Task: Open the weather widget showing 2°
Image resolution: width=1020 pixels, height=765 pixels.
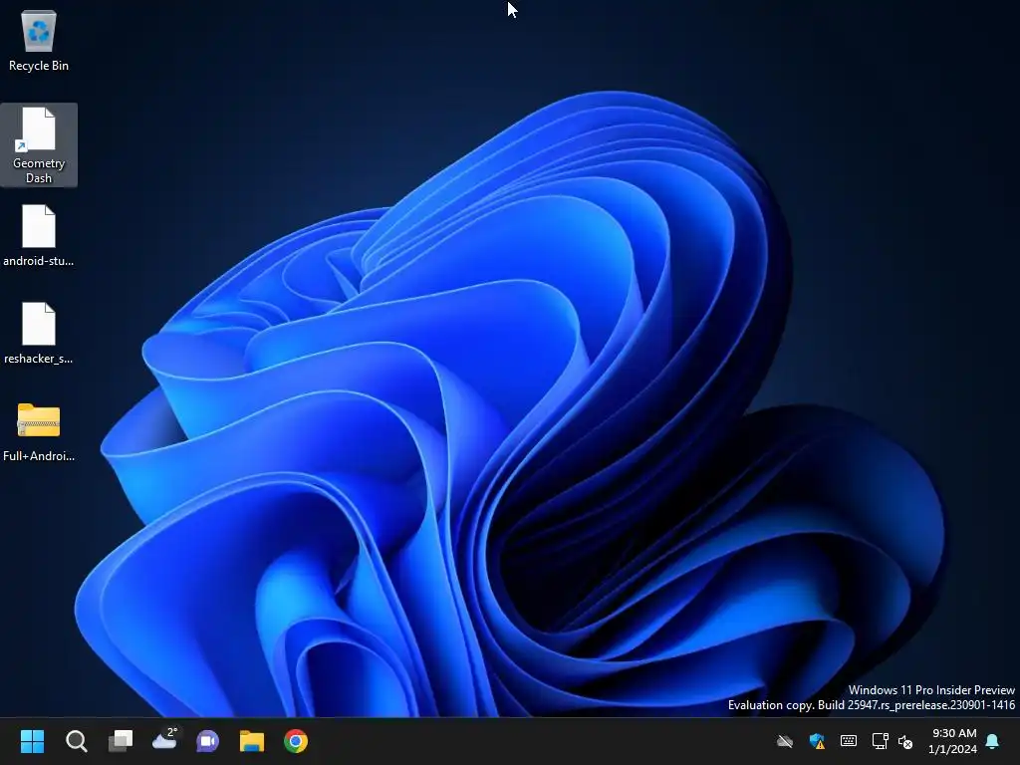Action: [x=164, y=740]
